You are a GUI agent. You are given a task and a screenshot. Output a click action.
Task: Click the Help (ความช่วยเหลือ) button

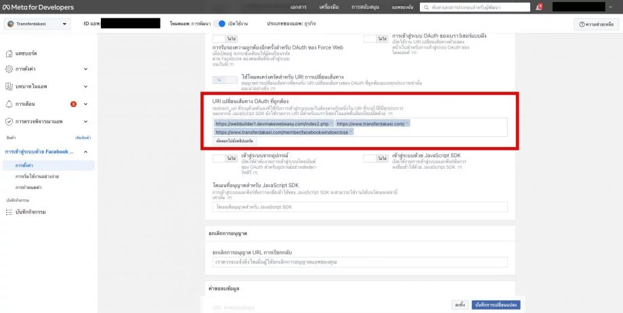596,24
